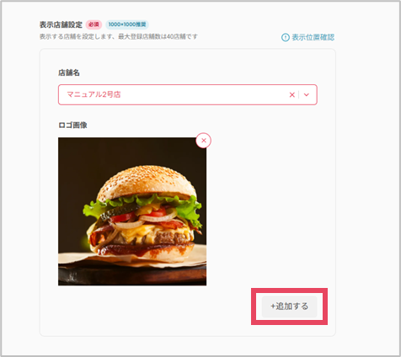This screenshot has width=401, height=357.
Task: Expand the 店舗名 dropdown chevron arrow
Action: [307, 95]
